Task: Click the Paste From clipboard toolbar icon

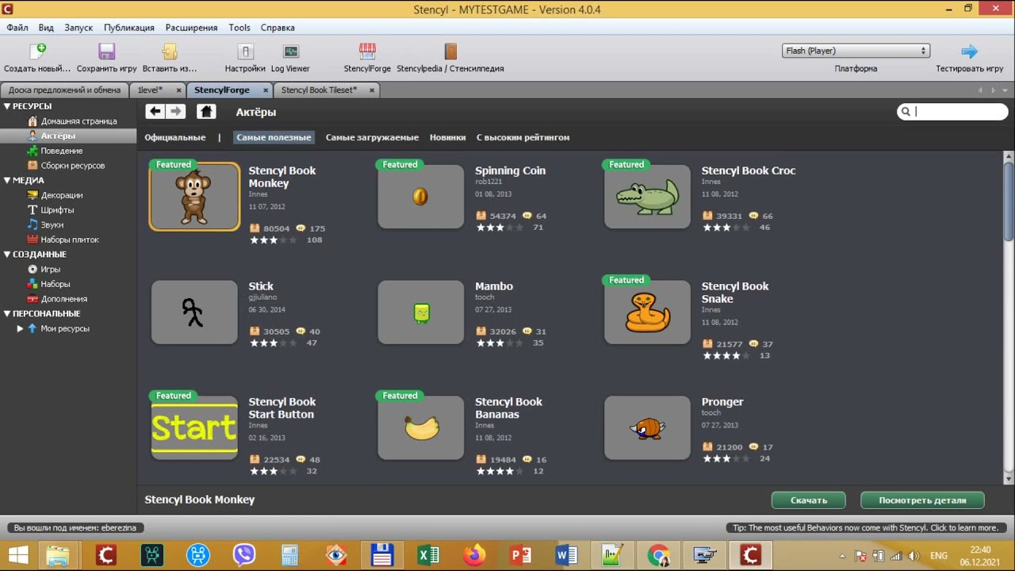Action: [x=170, y=52]
